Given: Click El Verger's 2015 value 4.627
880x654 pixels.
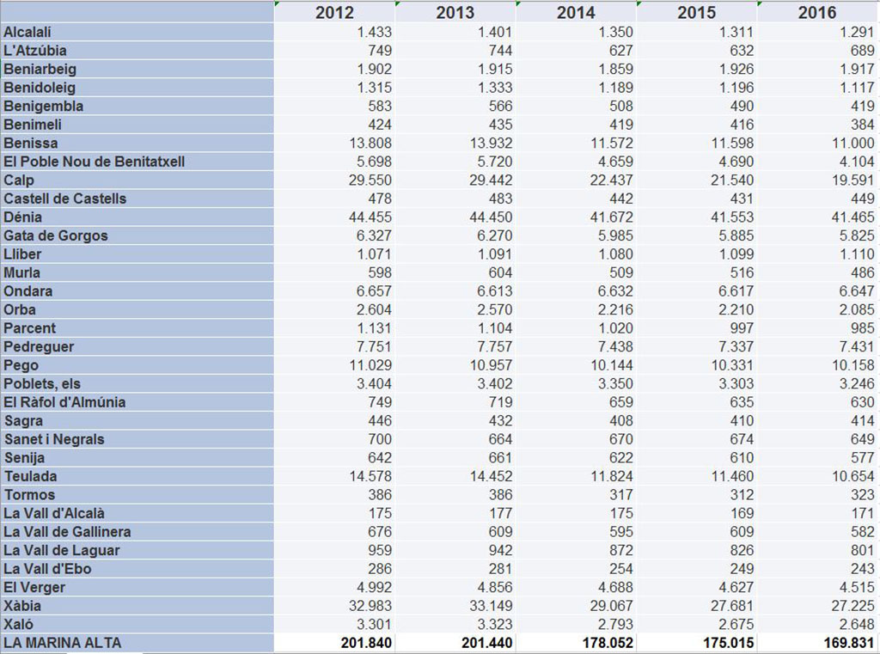Looking at the screenshot, I should [x=697, y=587].
